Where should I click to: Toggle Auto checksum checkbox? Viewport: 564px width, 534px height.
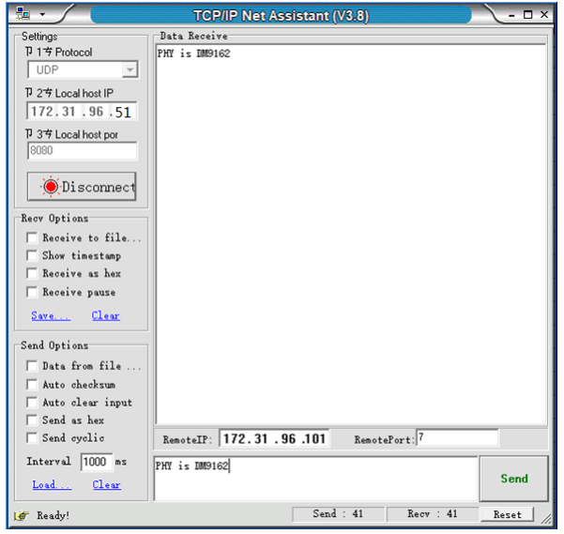(32, 385)
